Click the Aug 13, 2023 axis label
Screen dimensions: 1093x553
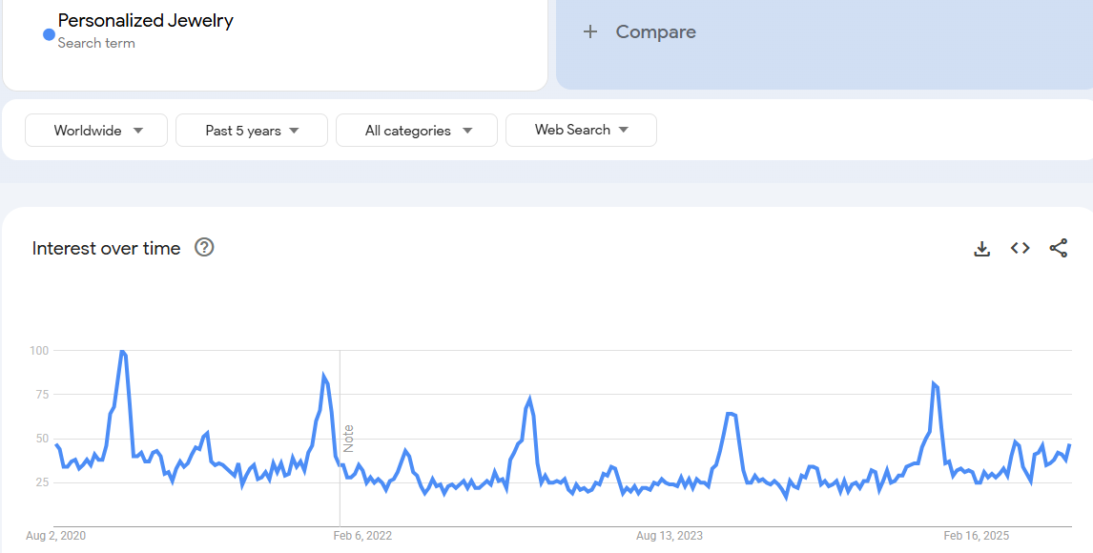tap(669, 536)
